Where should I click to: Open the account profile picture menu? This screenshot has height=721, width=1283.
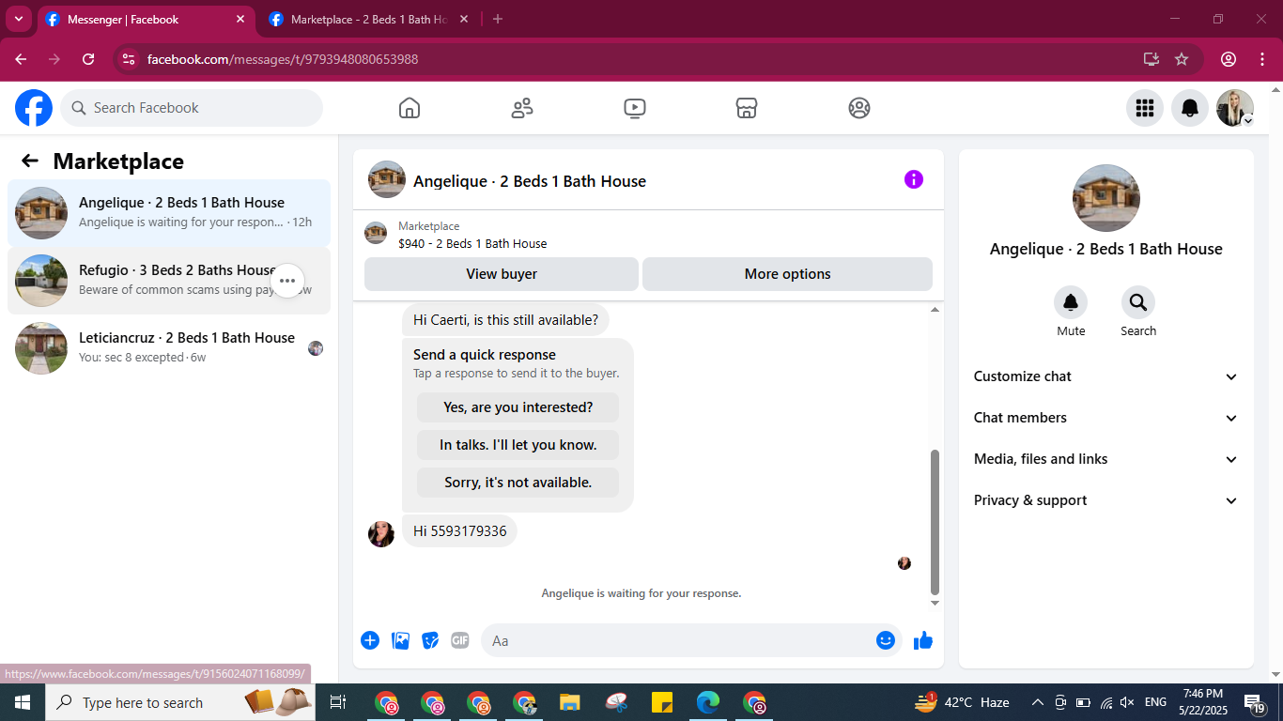(1235, 108)
